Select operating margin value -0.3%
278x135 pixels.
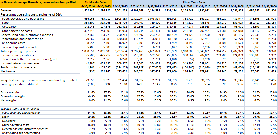point(91,96)
